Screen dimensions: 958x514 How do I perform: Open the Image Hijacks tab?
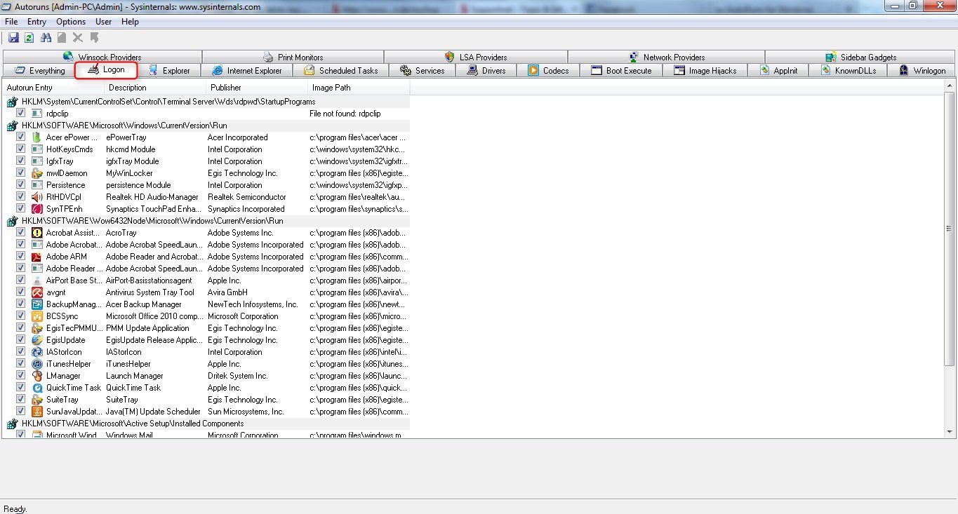click(705, 71)
